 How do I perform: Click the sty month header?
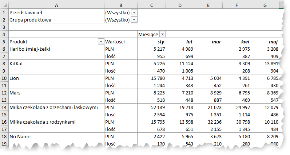(x=152, y=42)
